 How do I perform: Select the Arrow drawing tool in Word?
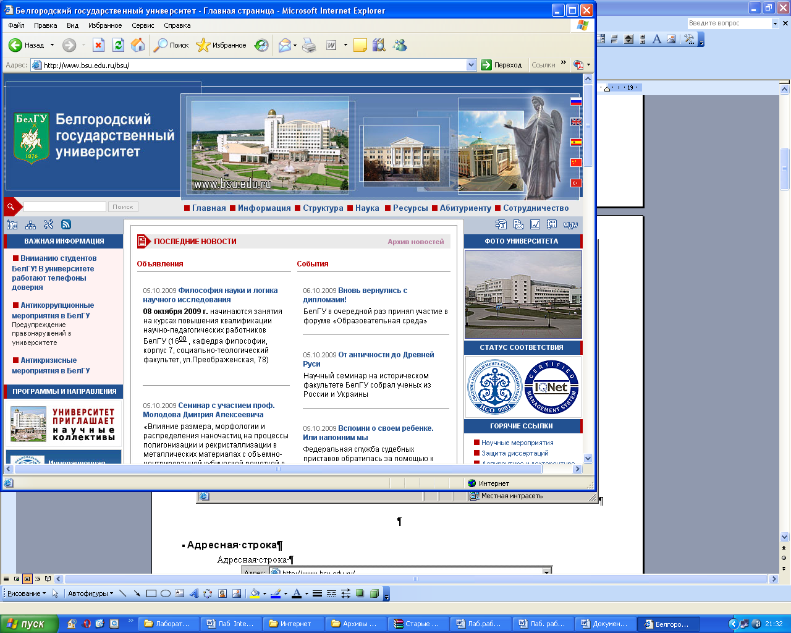pos(137,593)
